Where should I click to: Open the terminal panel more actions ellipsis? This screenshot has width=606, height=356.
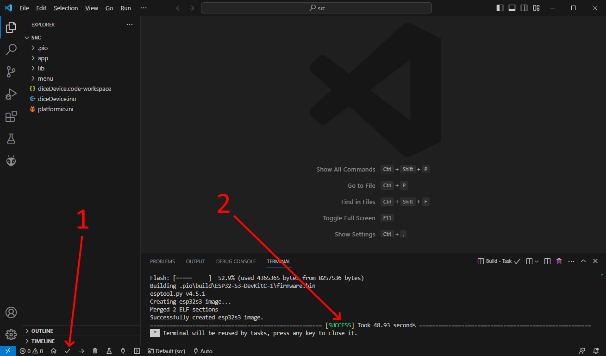pos(571,261)
